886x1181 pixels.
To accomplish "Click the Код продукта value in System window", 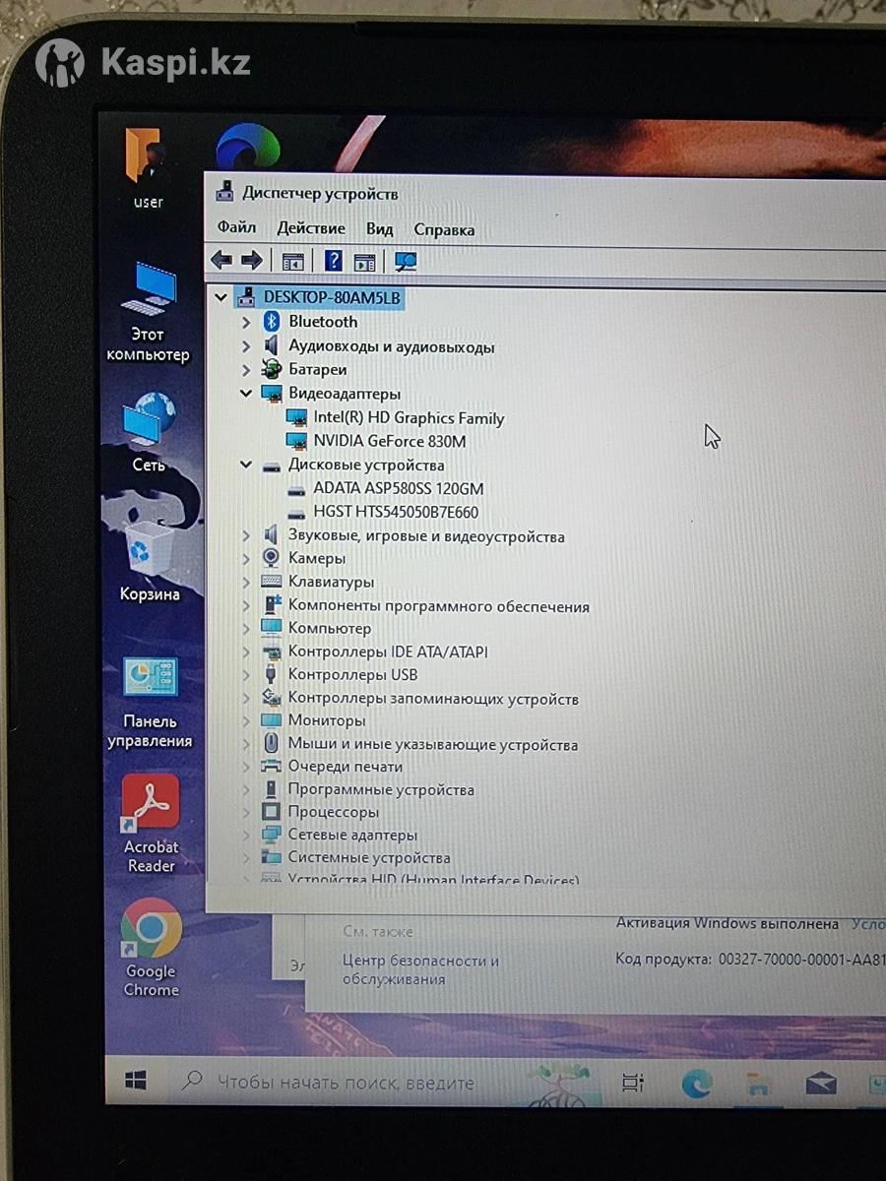I will coord(799,959).
